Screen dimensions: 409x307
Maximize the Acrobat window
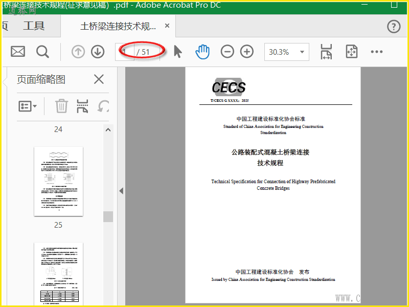point(394,5)
